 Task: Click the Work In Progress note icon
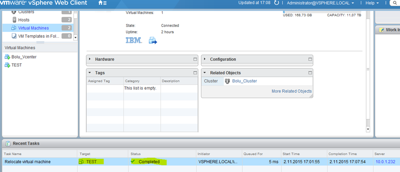click(x=381, y=30)
